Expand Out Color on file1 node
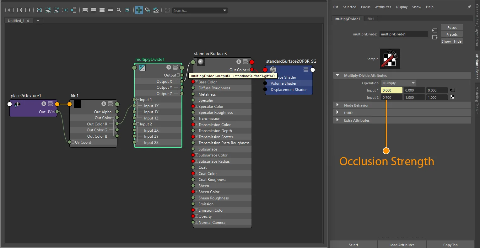This screenshot has width=480, height=248. click(113, 118)
